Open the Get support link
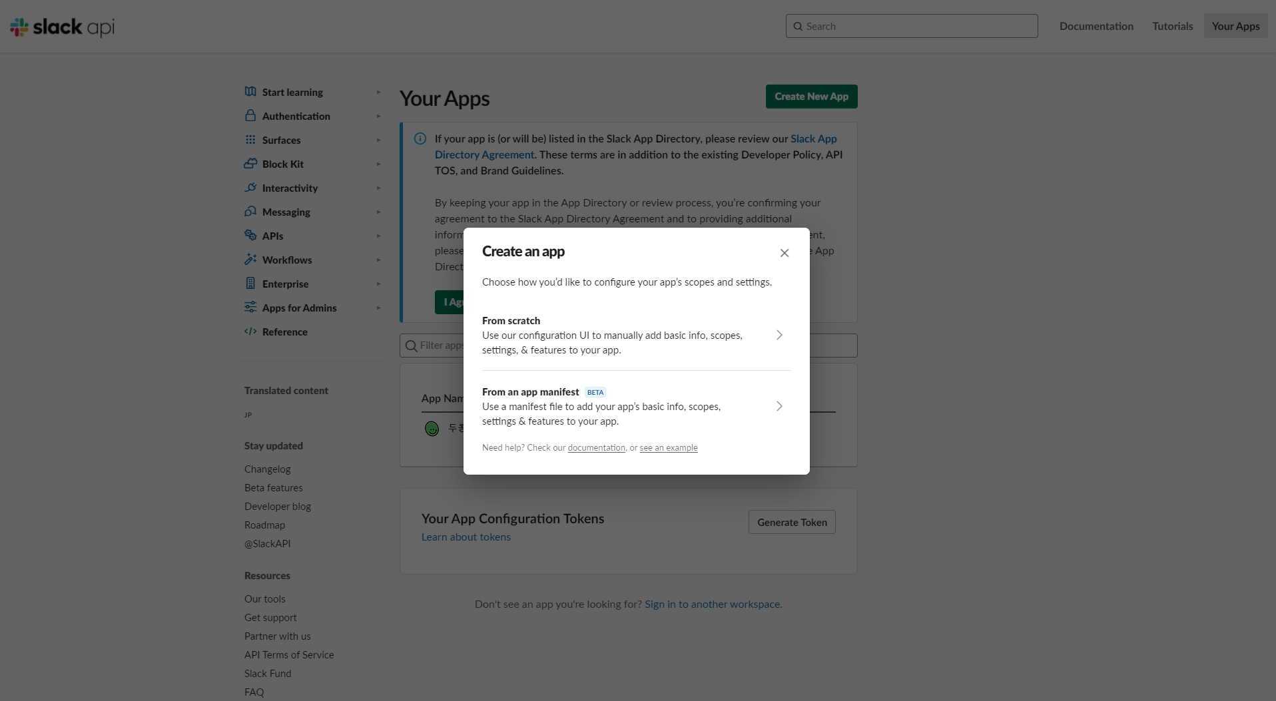 pyautogui.click(x=270, y=617)
